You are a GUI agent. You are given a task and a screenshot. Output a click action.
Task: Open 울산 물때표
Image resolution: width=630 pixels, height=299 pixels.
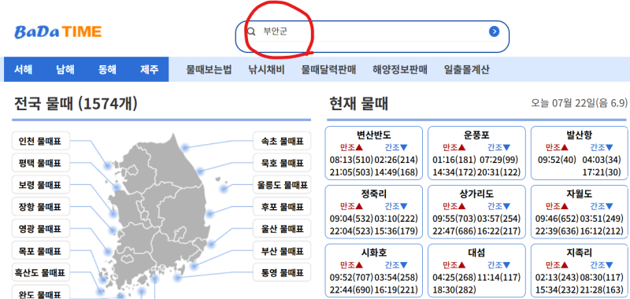pos(282,229)
